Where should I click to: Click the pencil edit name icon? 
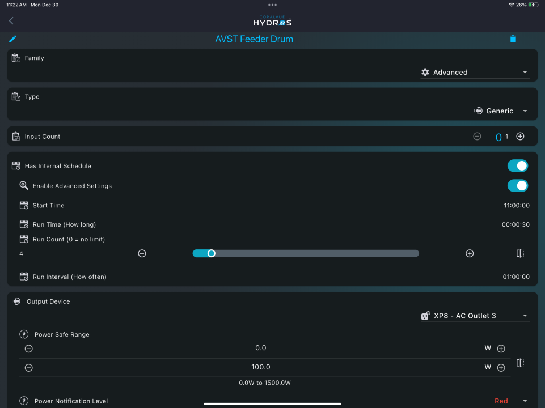[13, 39]
